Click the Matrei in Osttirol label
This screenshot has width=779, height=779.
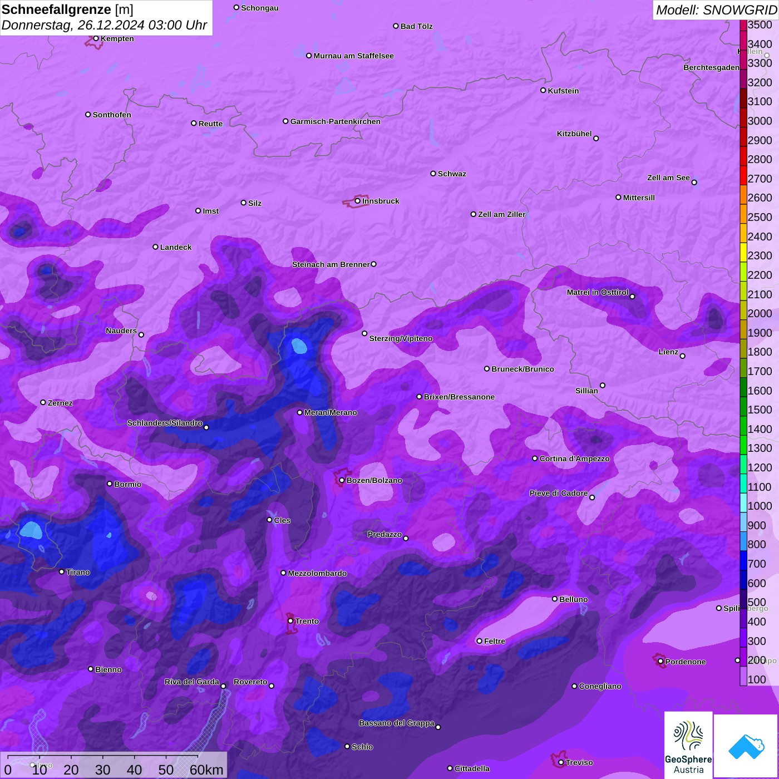598,292
